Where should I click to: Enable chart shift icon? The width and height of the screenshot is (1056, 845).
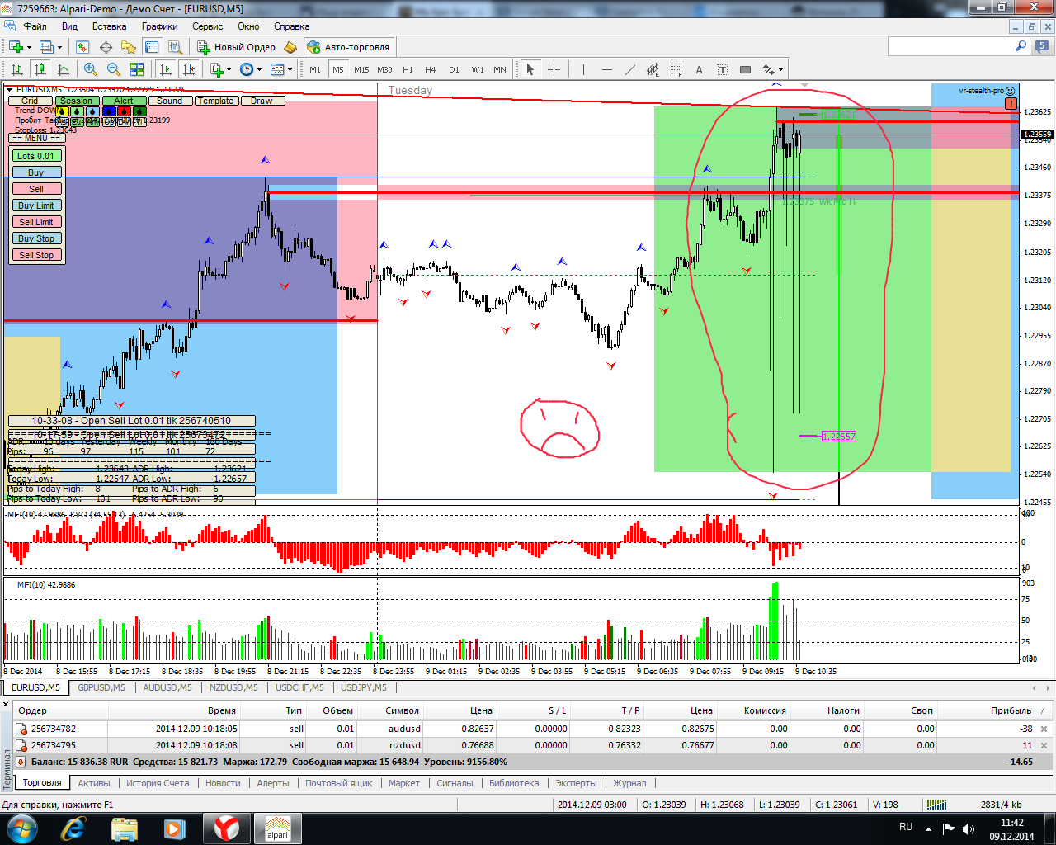189,69
